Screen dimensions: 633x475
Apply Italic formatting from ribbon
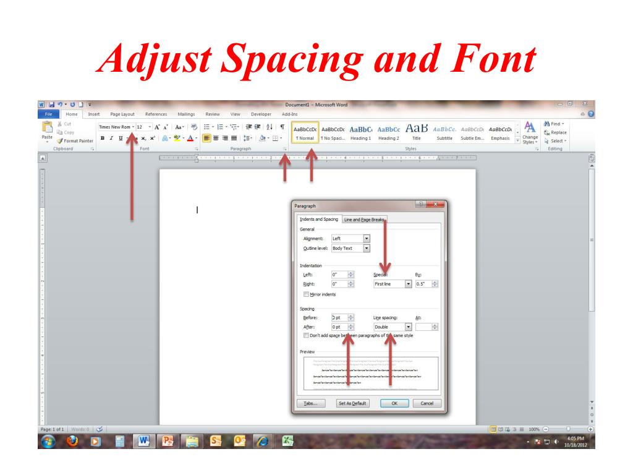pos(111,138)
